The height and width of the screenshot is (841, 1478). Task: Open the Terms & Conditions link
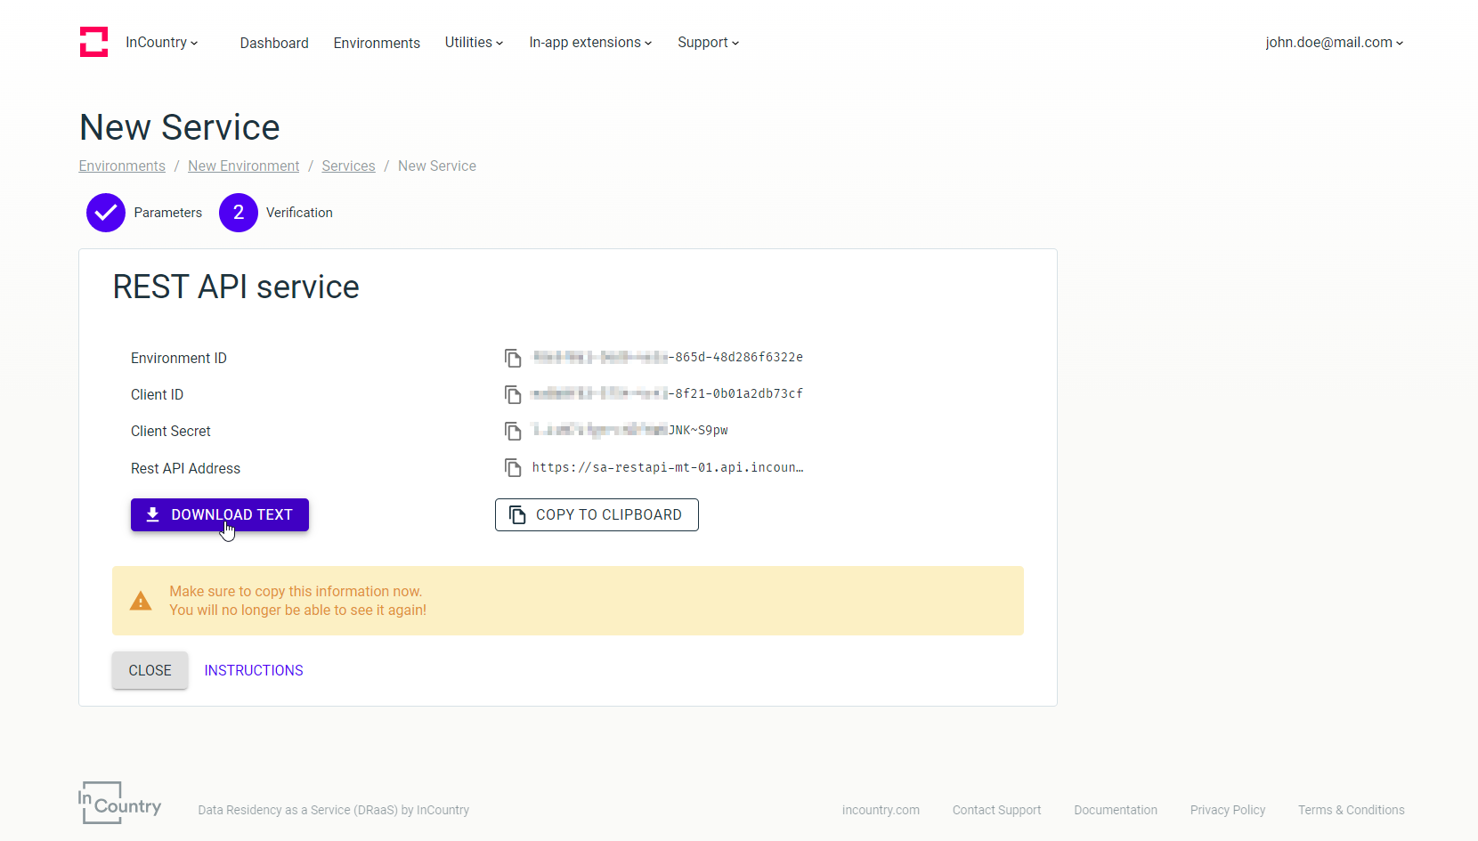[1351, 810]
